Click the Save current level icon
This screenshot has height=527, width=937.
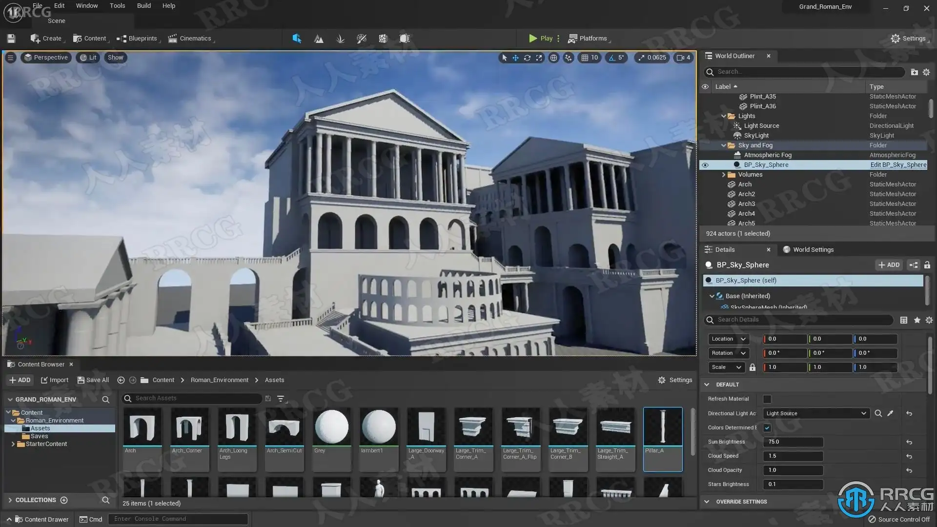click(11, 39)
